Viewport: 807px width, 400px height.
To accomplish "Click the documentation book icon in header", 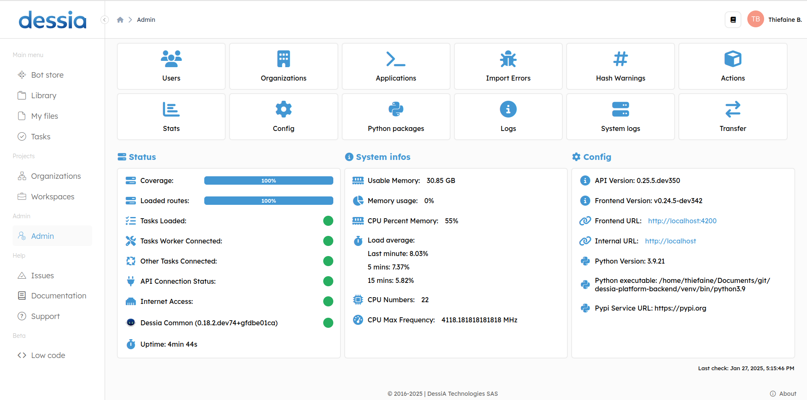I will coord(733,20).
